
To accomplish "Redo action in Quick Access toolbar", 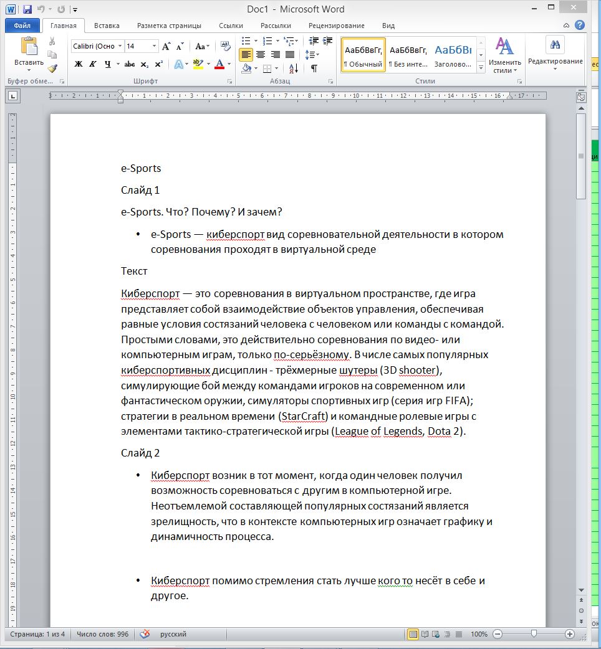I will pyautogui.click(x=61, y=9).
